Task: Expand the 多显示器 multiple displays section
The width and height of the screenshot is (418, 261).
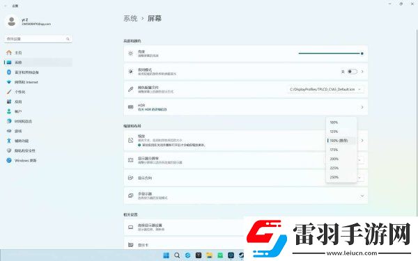Action: (x=362, y=196)
